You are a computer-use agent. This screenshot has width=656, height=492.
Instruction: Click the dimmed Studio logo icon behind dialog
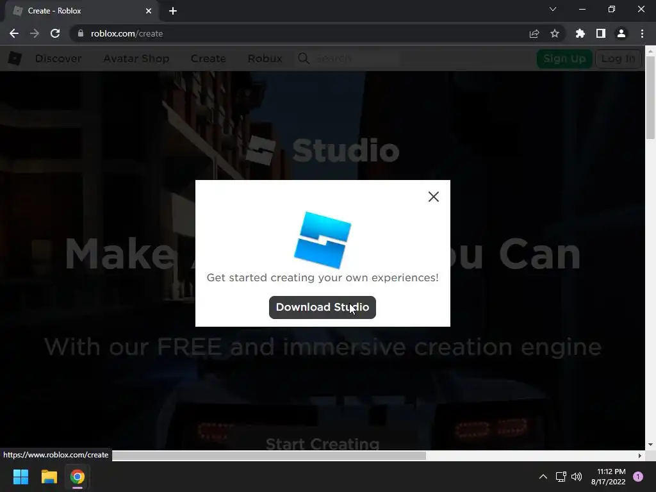261,150
